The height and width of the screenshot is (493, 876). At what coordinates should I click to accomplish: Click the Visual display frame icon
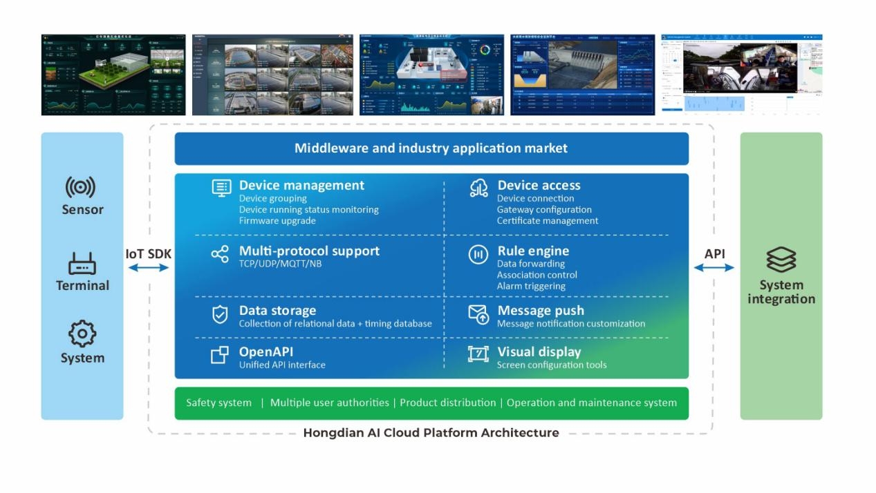coord(478,354)
